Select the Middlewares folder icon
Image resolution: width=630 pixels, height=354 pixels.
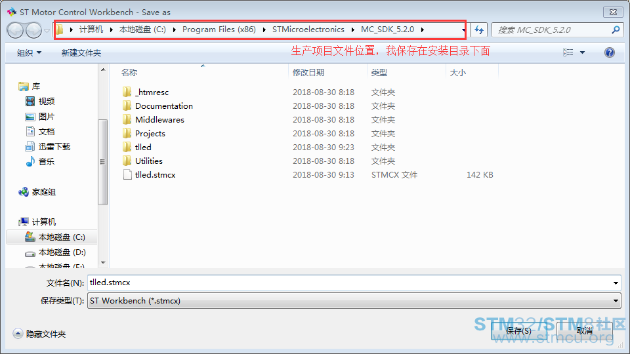pyautogui.click(x=127, y=119)
